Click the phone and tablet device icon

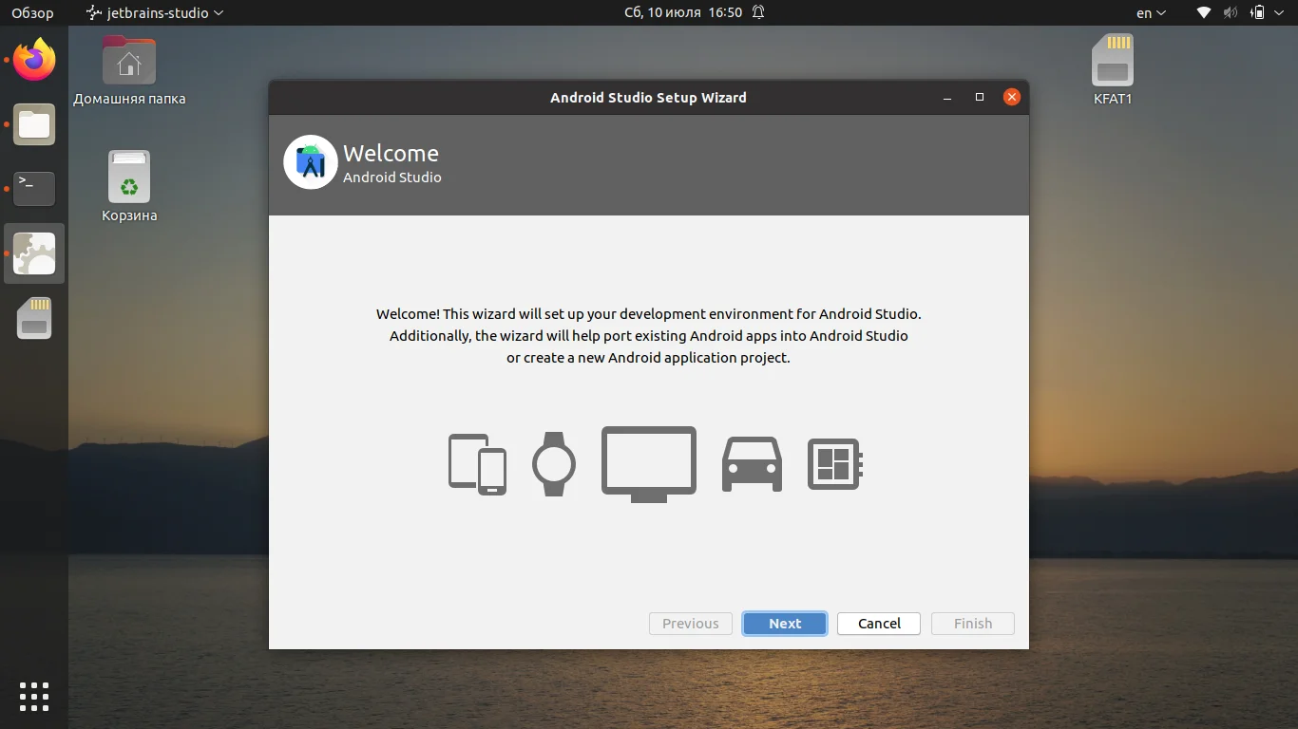477,464
